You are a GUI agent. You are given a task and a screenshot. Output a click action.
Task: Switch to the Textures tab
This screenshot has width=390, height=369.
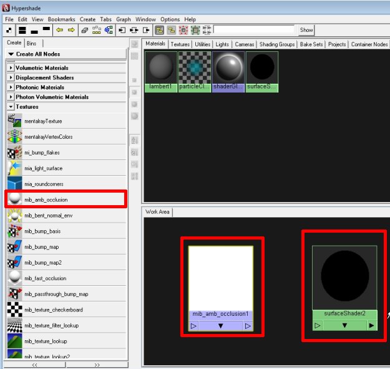point(180,44)
